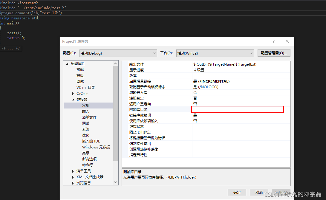Click the 使用库依赖项输入 row
The image size is (326, 200).
tap(206, 121)
